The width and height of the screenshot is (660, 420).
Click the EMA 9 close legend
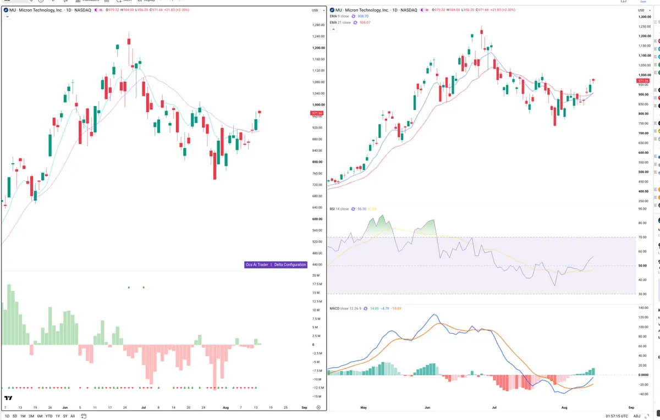pyautogui.click(x=339, y=16)
